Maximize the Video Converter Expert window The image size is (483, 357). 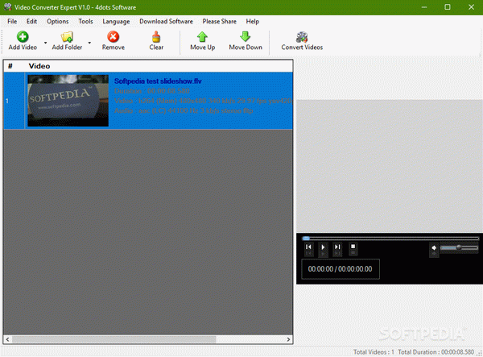click(x=448, y=7)
